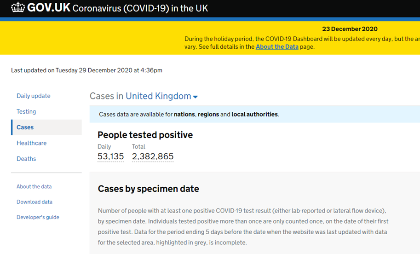
Task: Expand the United Kingdom area dropdown arrow
Action: click(x=195, y=97)
